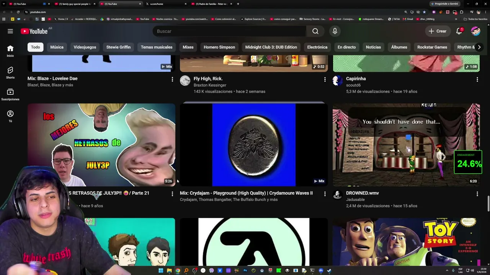Screen dimensions: 490x275
Task: Select the En directo category chip
Action: pyautogui.click(x=347, y=47)
